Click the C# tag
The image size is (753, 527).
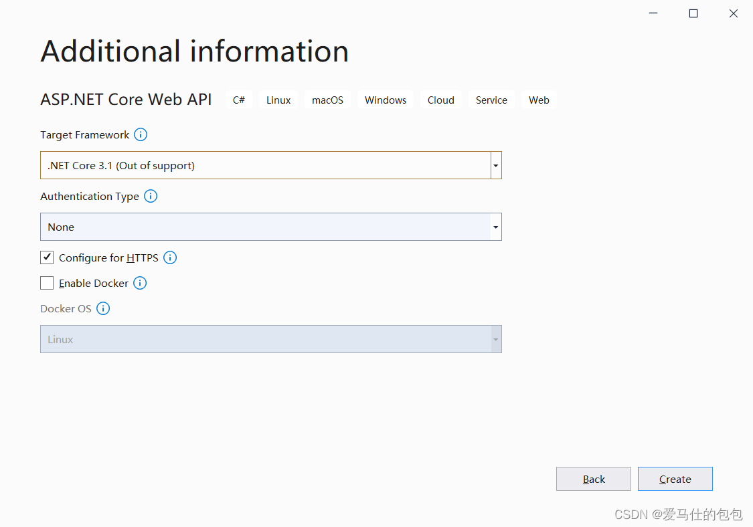239,100
